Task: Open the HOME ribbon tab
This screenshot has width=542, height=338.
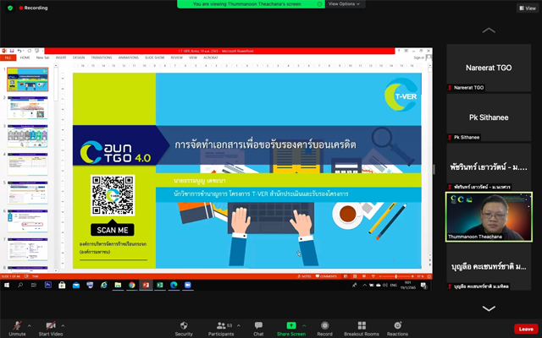Action: pyautogui.click(x=25, y=57)
